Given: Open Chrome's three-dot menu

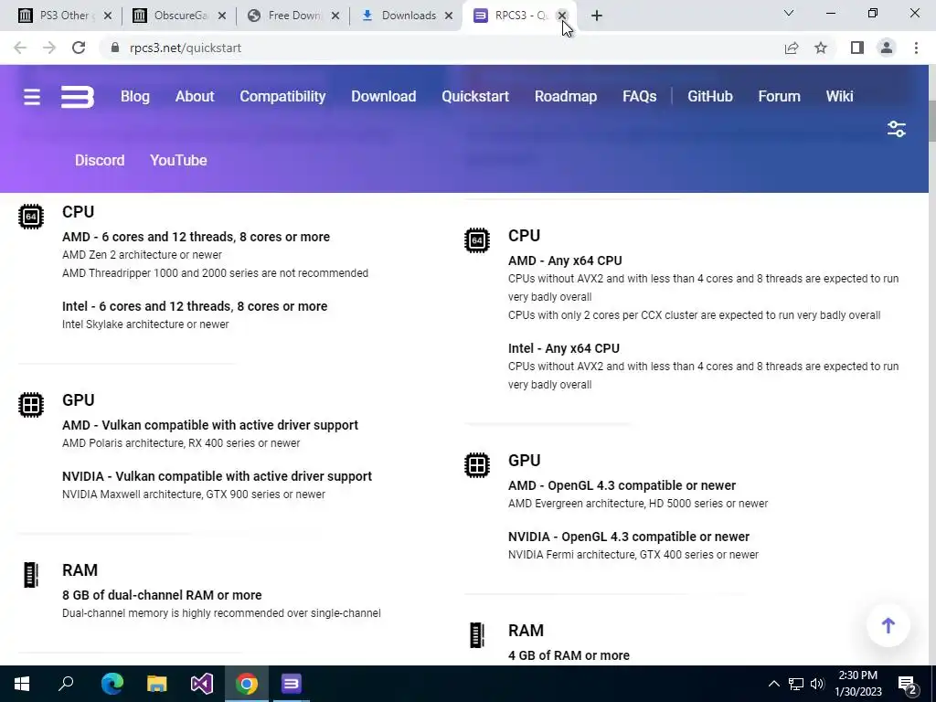Looking at the screenshot, I should (916, 48).
